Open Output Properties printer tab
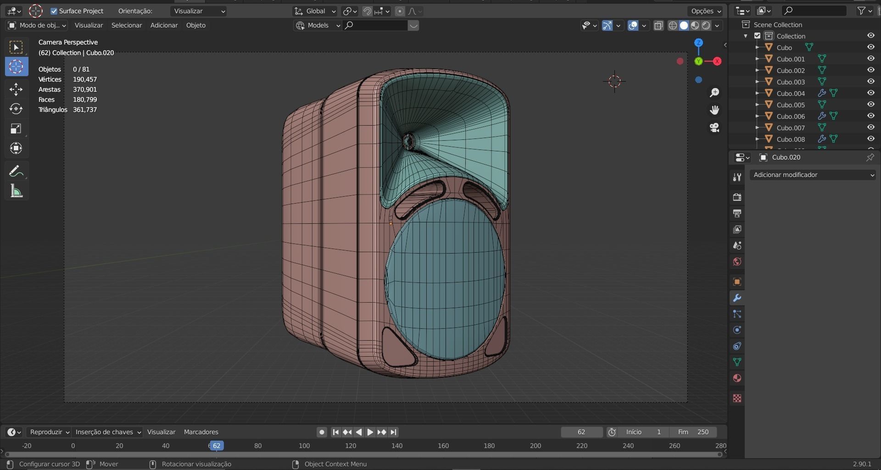The image size is (881, 470). (737, 213)
